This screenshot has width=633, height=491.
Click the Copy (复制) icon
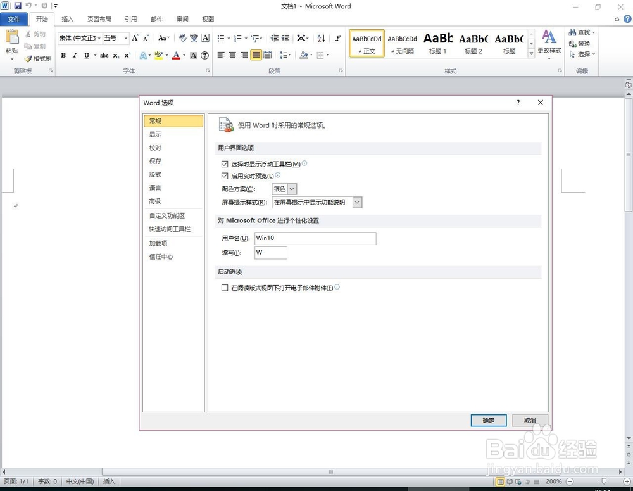click(28, 46)
